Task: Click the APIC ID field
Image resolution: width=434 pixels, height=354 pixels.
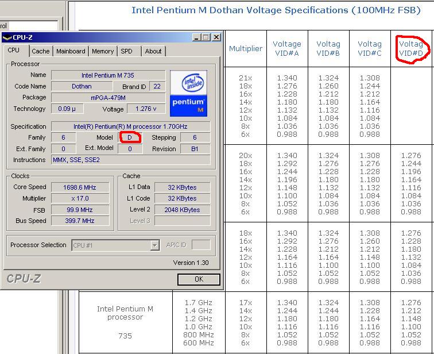Action: pos(201,245)
